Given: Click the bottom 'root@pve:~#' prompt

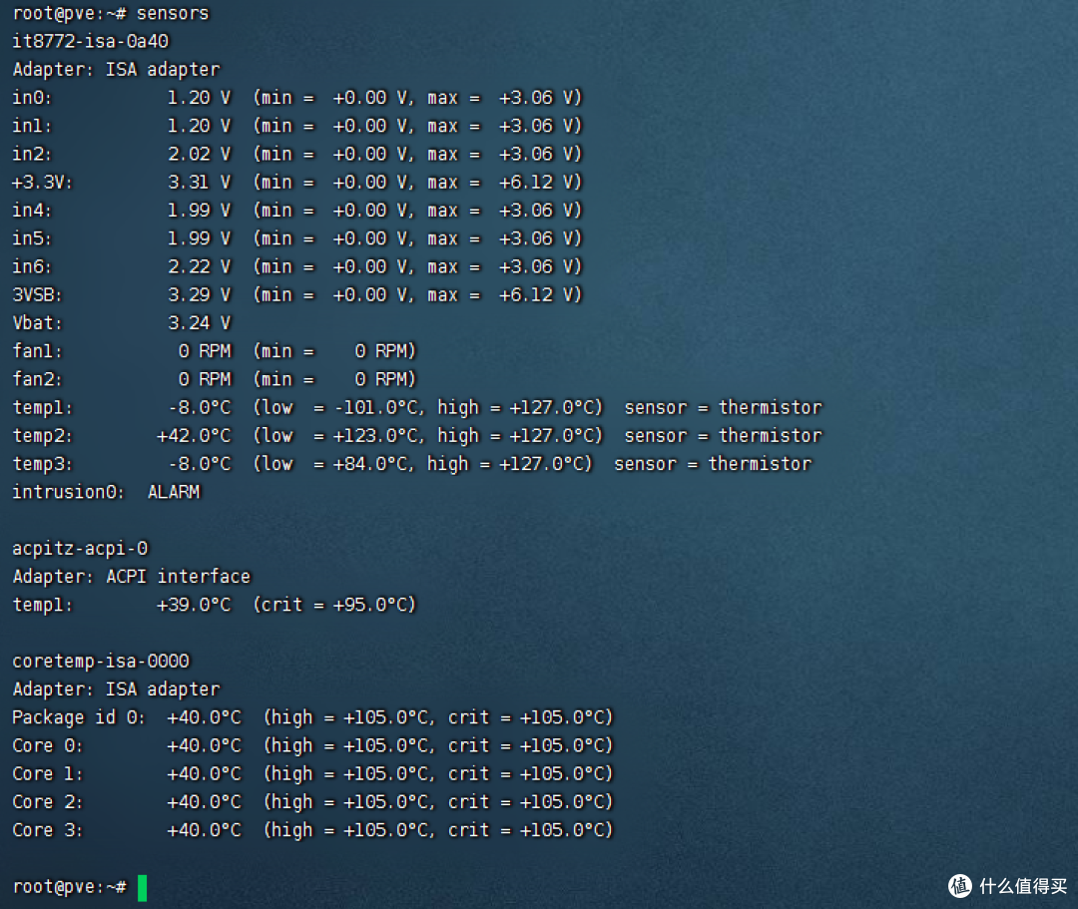Looking at the screenshot, I should coord(70,887).
